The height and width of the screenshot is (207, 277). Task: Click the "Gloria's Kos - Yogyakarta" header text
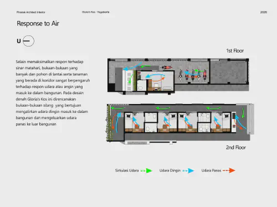click(96, 12)
